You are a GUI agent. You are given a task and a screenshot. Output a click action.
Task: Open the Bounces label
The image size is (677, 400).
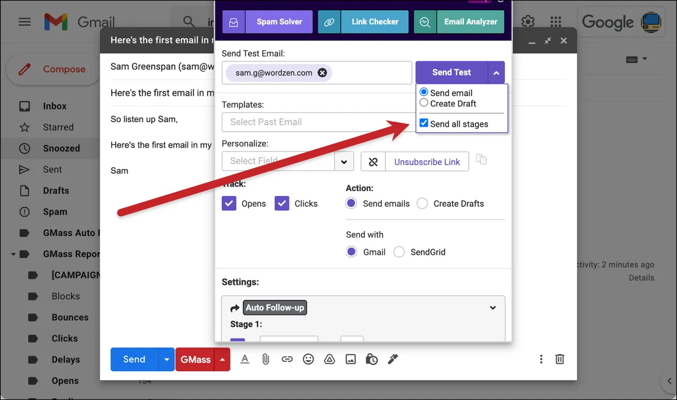70,317
